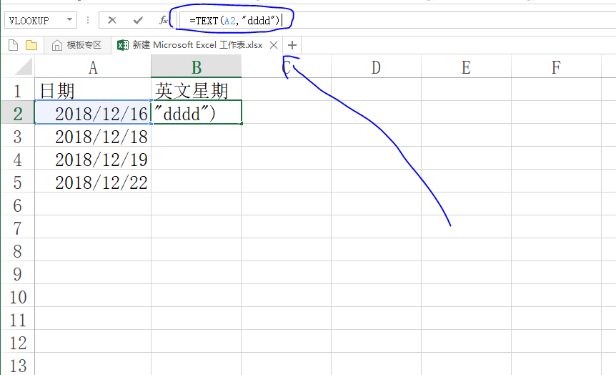The height and width of the screenshot is (375, 616).
Task: Click the home icon of the 模板专区 tab
Action: click(x=57, y=45)
